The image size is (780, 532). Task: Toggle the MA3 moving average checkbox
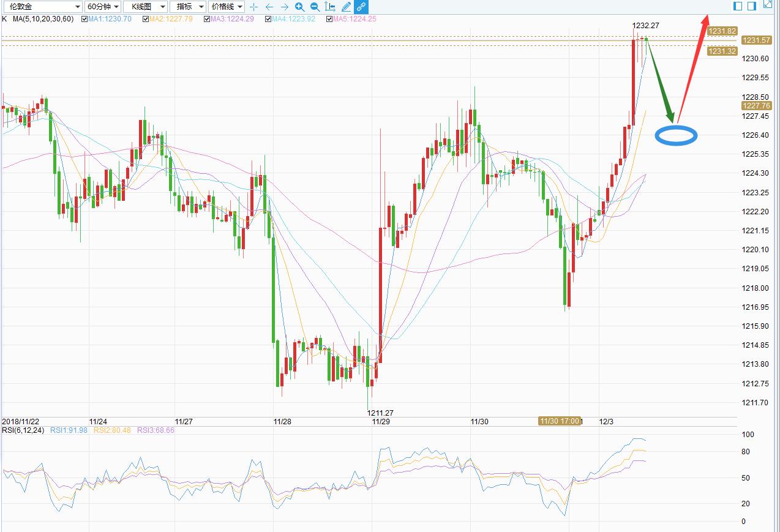click(207, 19)
